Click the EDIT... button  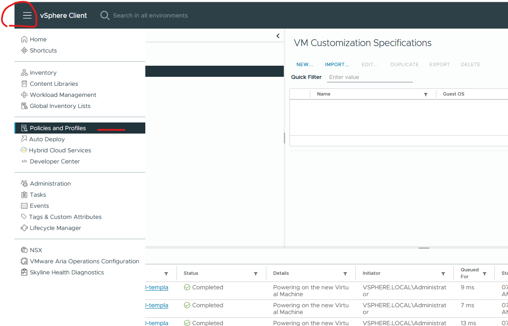pos(369,64)
